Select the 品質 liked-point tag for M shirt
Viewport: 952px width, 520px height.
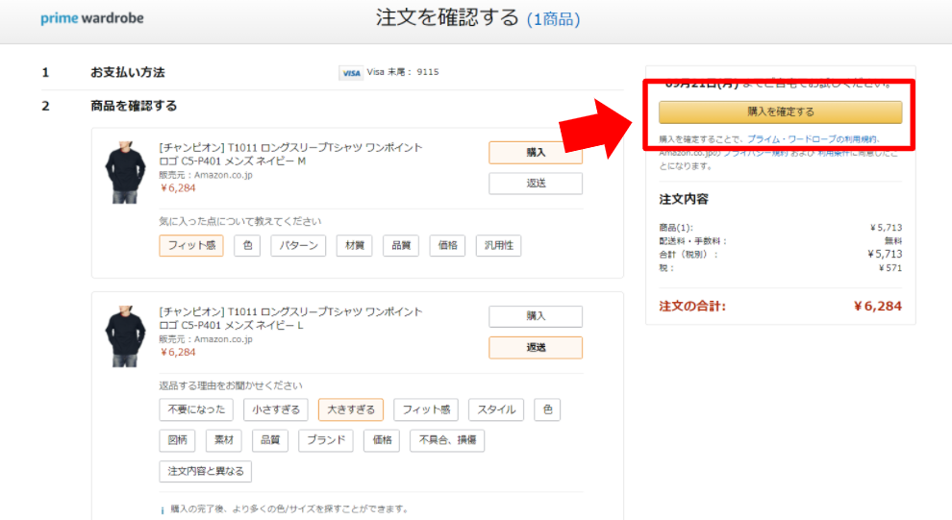coord(401,246)
